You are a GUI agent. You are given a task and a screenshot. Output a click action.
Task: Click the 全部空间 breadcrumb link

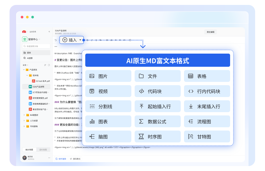pyautogui.click(x=33, y=32)
